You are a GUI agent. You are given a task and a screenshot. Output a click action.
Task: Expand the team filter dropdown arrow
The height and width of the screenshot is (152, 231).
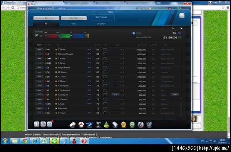pos(181,29)
